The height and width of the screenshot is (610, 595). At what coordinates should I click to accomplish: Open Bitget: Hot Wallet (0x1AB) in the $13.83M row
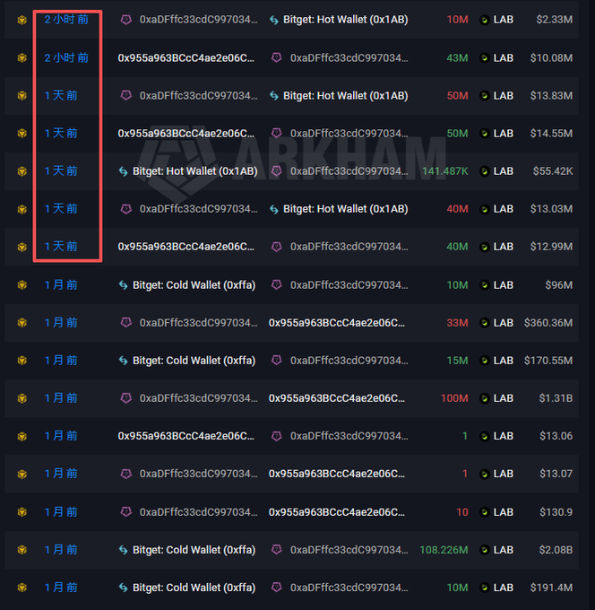(x=346, y=96)
